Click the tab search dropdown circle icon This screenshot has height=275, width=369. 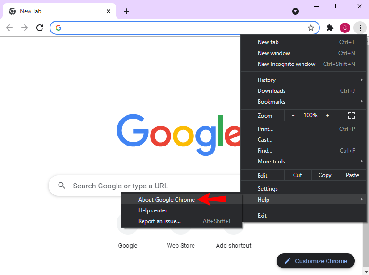(x=295, y=11)
